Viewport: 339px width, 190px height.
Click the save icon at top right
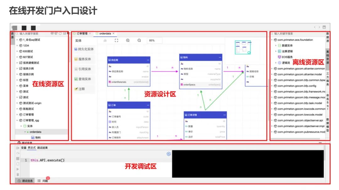point(324,27)
